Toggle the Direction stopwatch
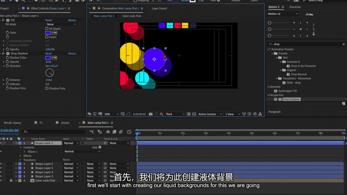The image size is (347, 195). [7, 66]
